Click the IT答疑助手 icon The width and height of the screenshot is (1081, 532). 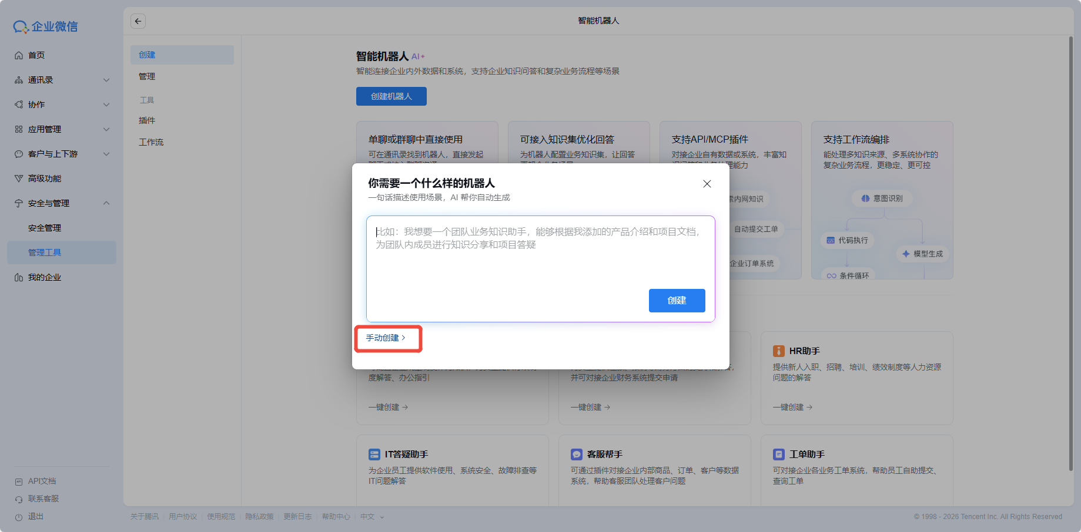tap(374, 454)
